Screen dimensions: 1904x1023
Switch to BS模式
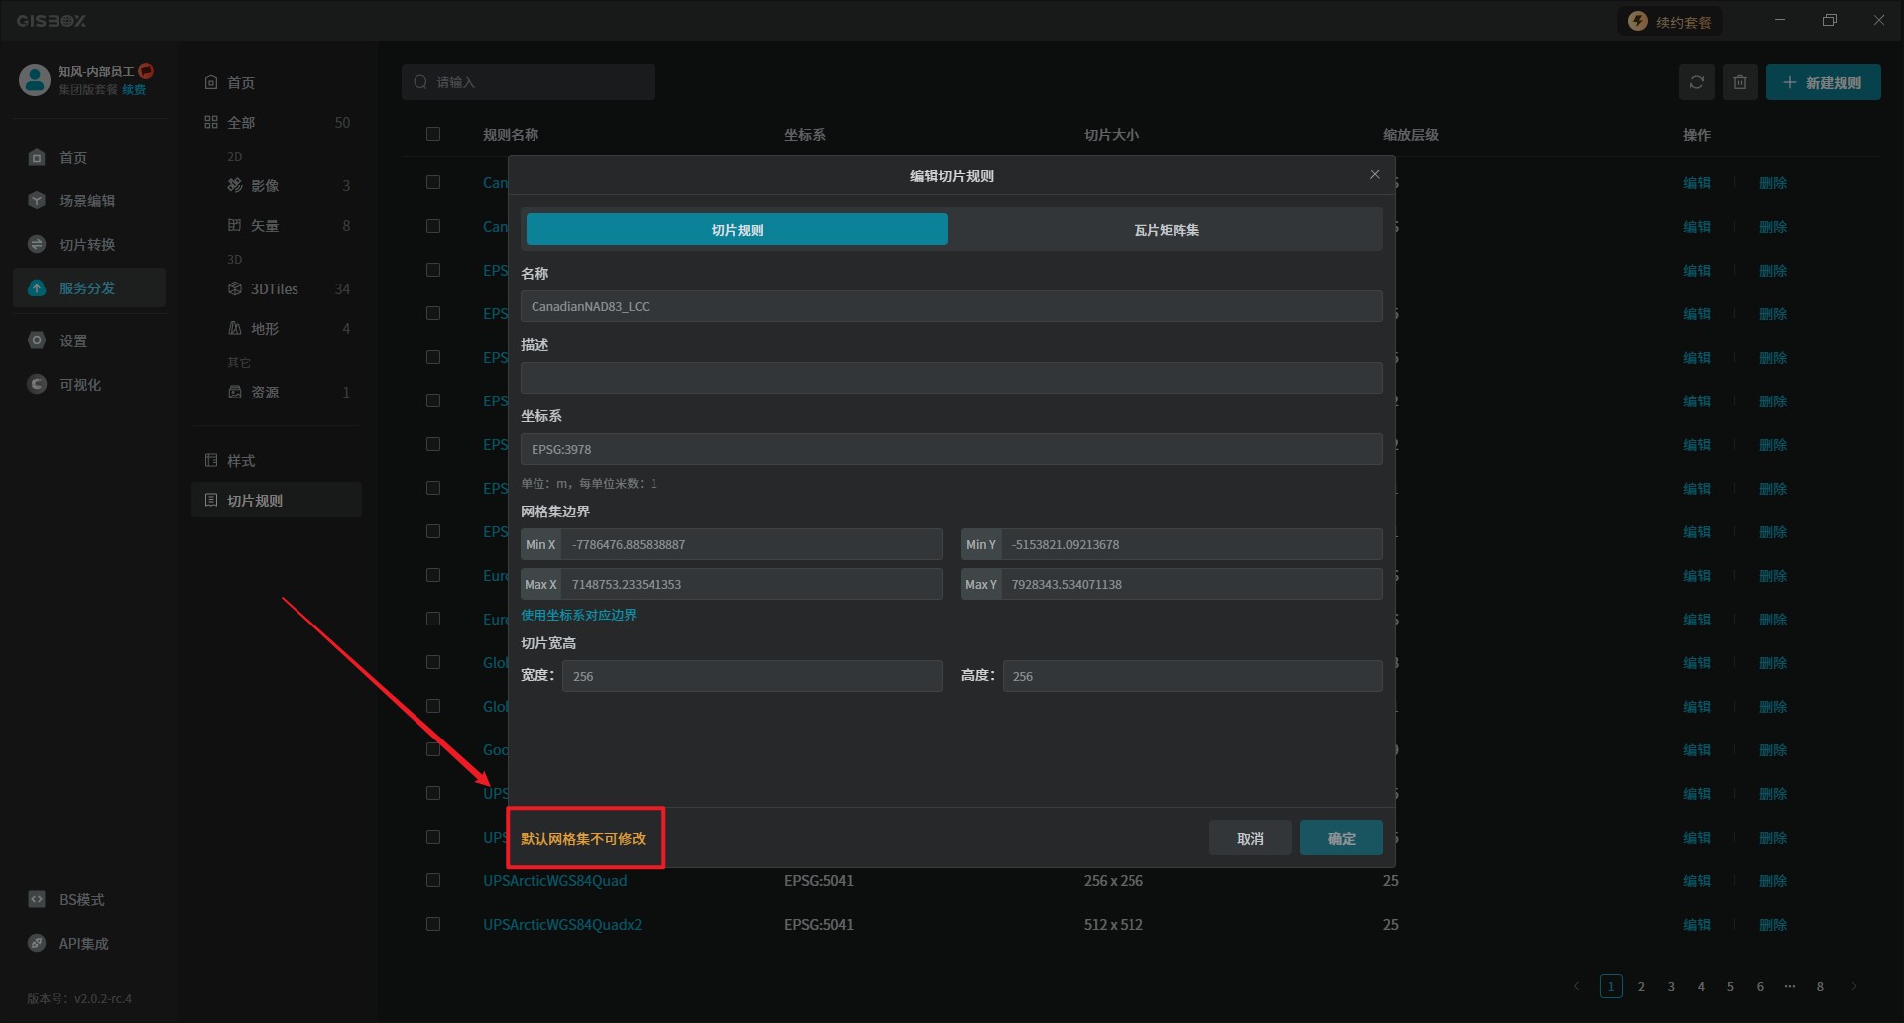tap(81, 900)
